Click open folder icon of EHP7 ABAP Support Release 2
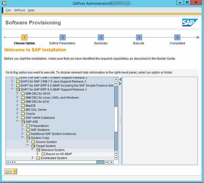The width and height of the screenshot is (204, 183). 18,90
